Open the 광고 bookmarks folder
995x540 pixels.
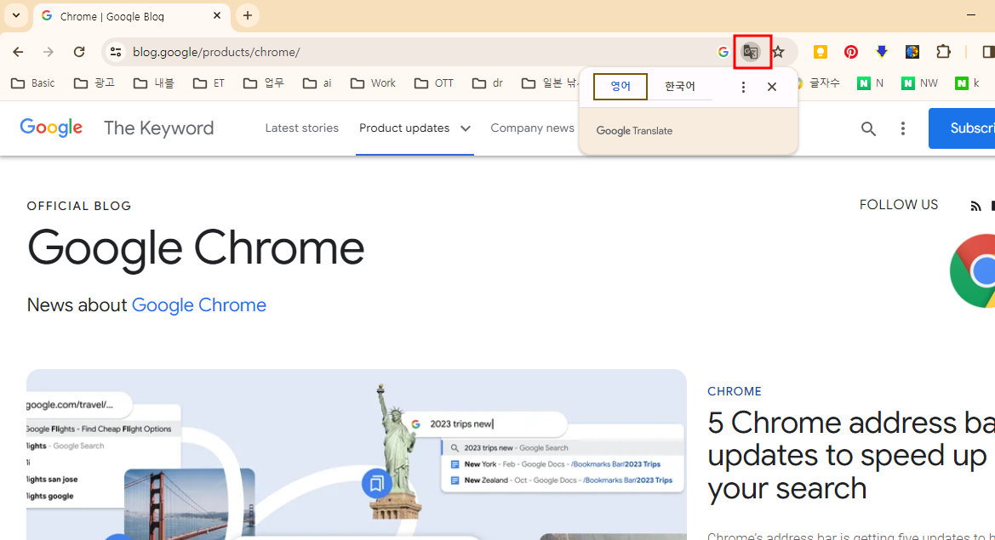pos(94,83)
